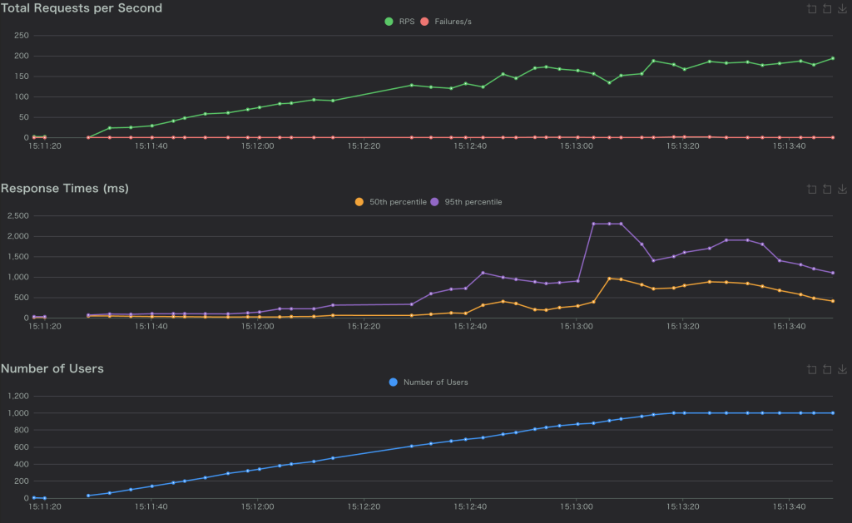852x523 pixels.
Task: Click the green RPS legend color dot
Action: coord(389,22)
